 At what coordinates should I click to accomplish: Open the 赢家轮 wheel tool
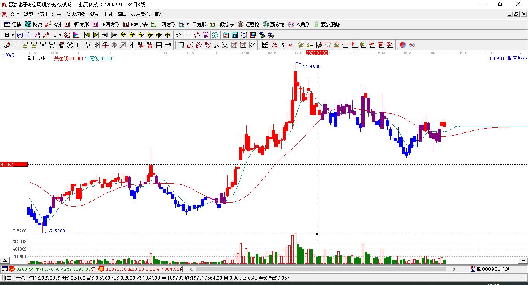[x=274, y=24]
